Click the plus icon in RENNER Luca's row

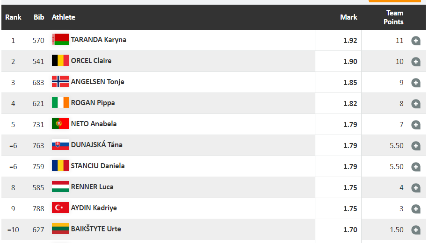coord(415,188)
